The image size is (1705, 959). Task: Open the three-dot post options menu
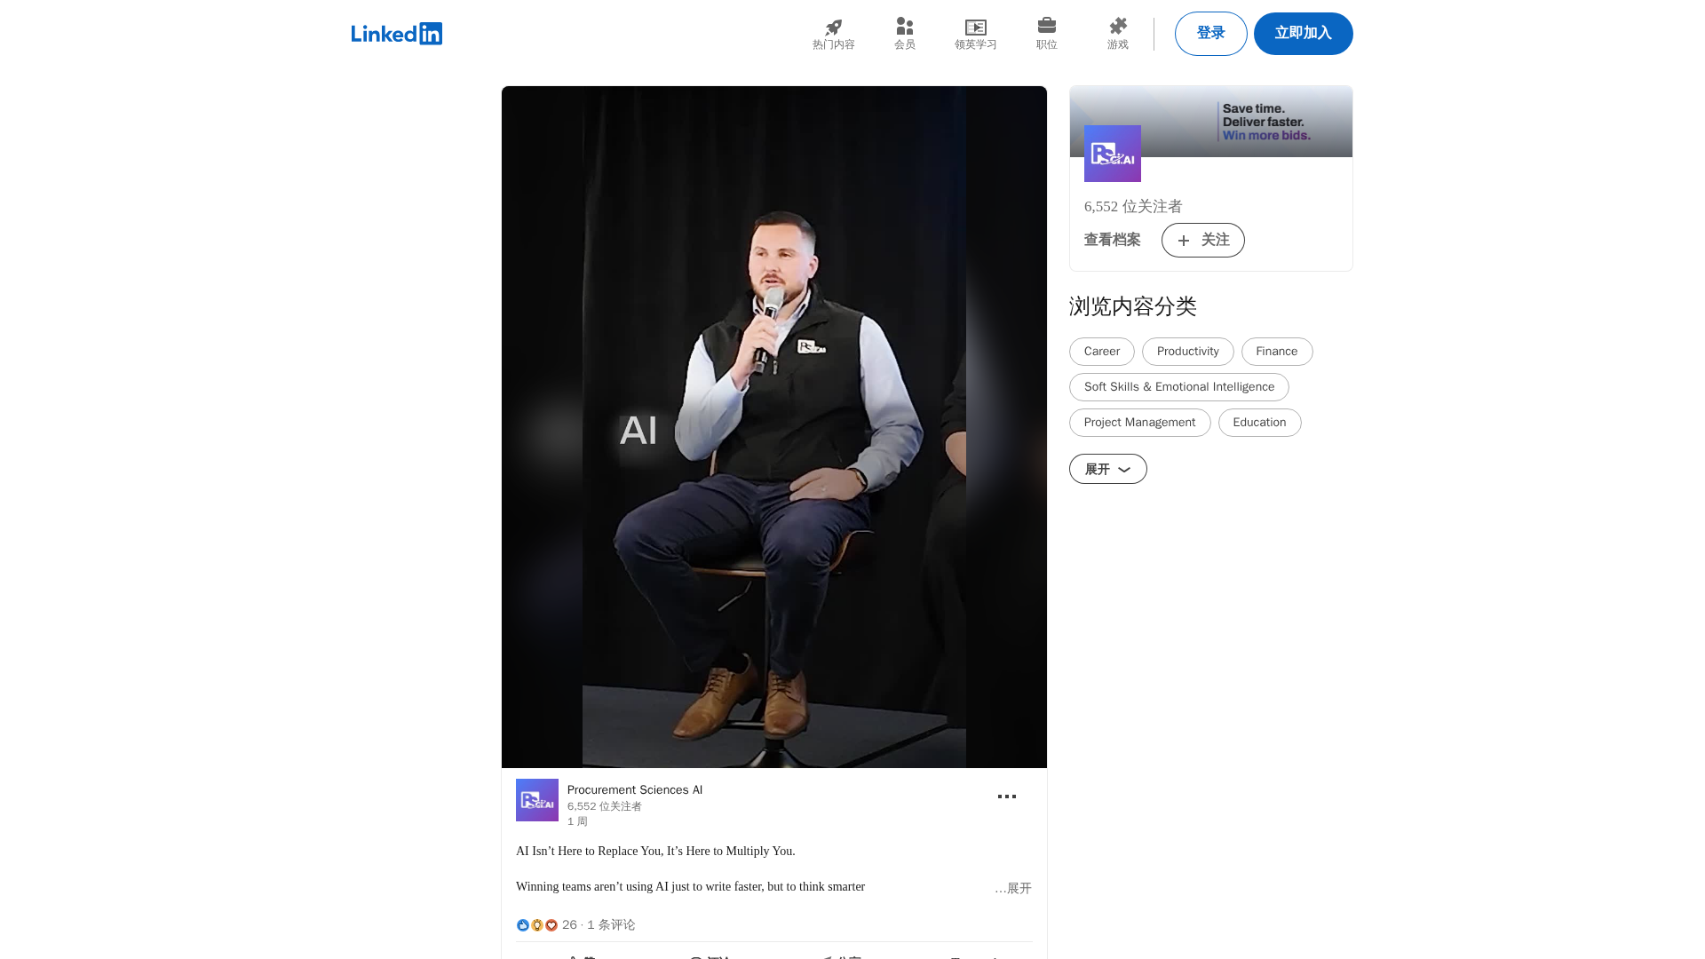point(1006,797)
